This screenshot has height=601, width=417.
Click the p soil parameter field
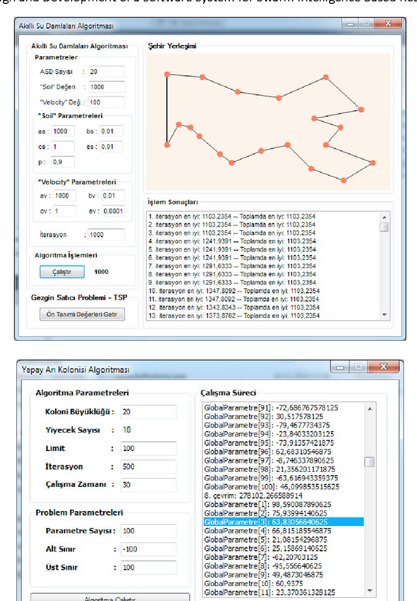click(63, 162)
